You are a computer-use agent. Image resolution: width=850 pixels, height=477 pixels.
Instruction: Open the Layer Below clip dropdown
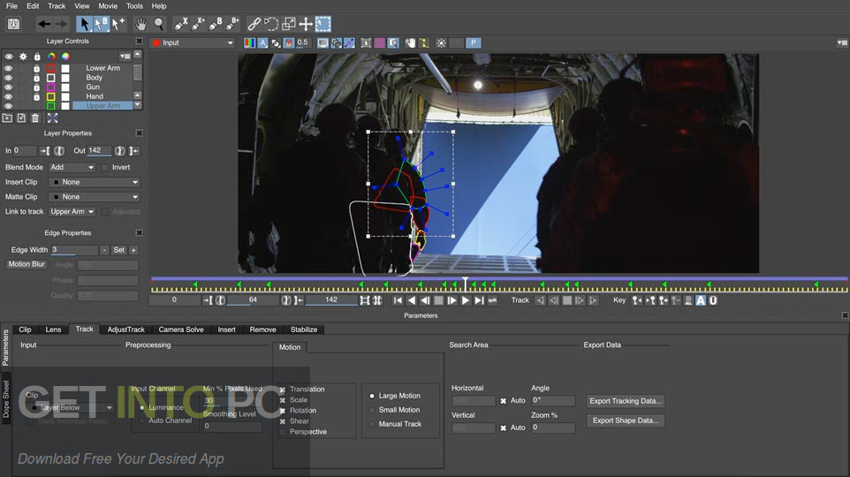[x=71, y=407]
